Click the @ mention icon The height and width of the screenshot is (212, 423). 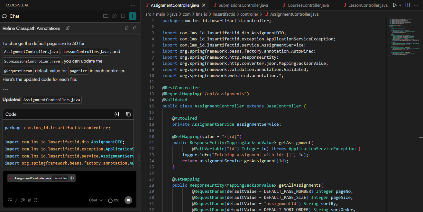(x=23, y=200)
